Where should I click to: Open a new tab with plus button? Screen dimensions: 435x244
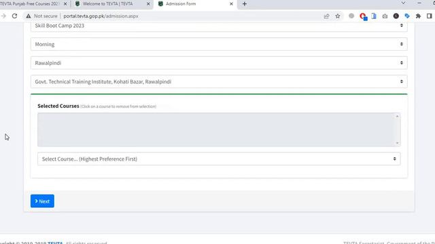pyautogui.click(x=245, y=4)
